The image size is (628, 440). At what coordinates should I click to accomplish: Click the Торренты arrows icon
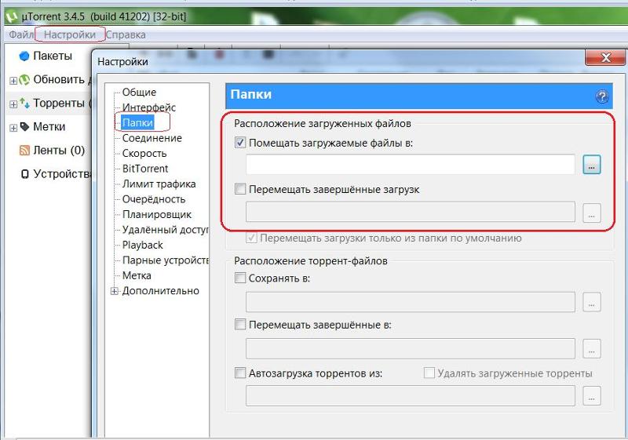pos(24,104)
